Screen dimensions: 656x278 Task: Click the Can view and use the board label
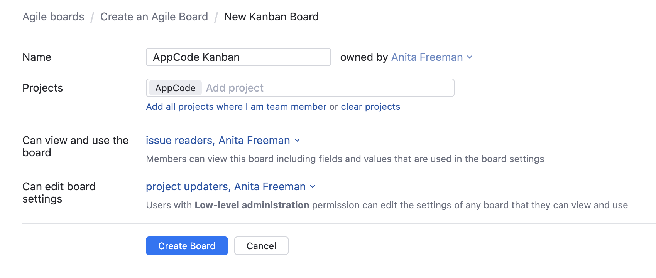(75, 146)
